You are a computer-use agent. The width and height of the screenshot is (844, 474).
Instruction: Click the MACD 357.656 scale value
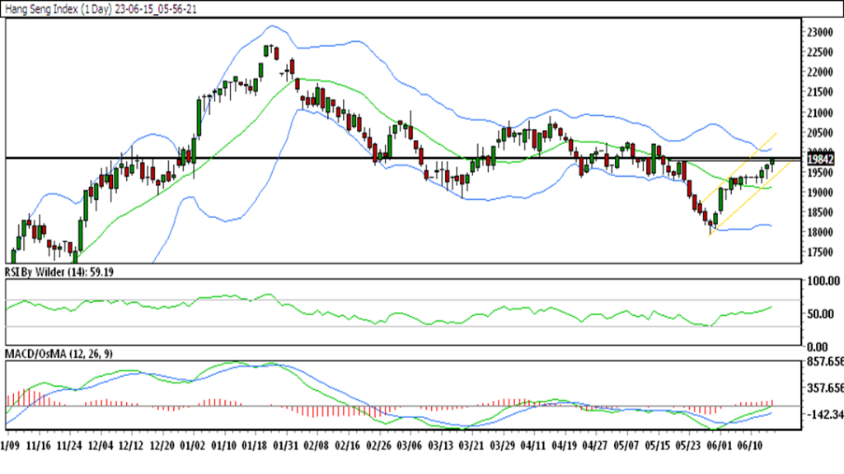pos(824,388)
